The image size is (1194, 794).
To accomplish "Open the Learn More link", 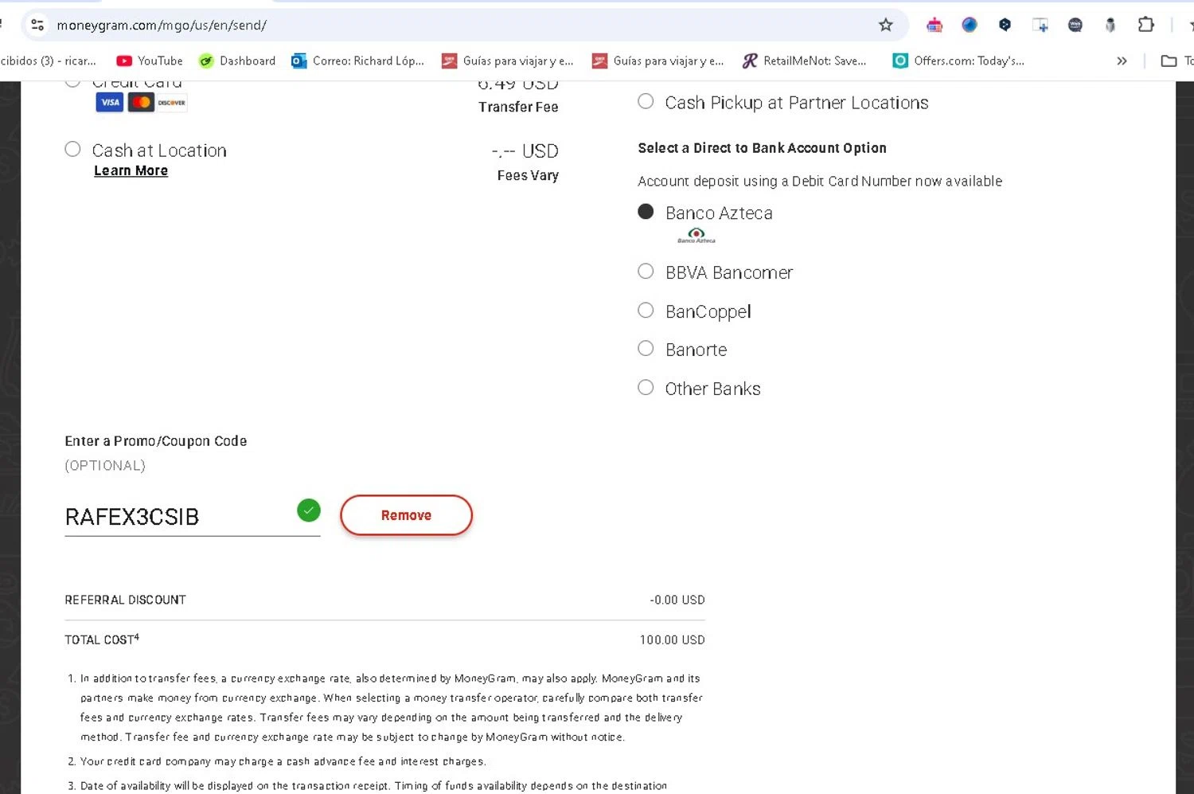I will tap(131, 170).
